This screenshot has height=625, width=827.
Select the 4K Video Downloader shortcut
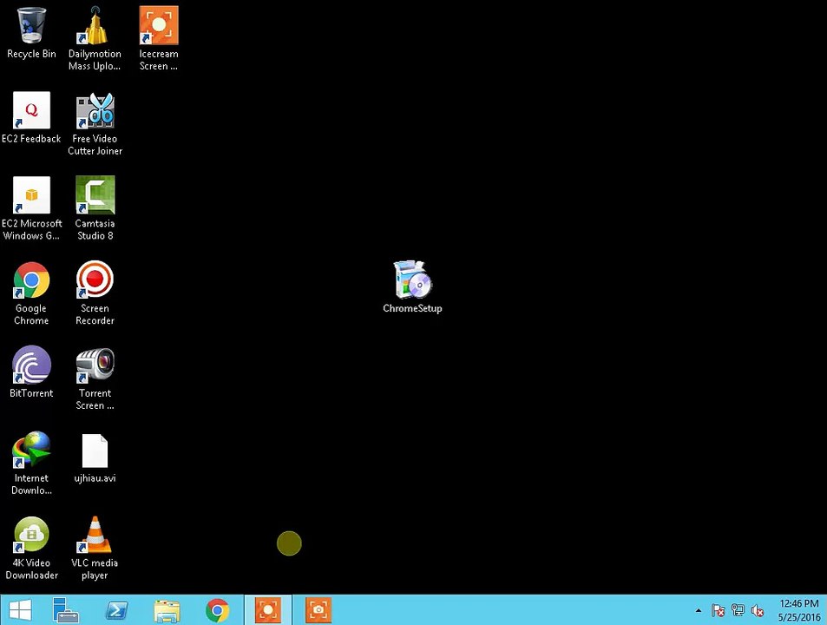coord(31,548)
